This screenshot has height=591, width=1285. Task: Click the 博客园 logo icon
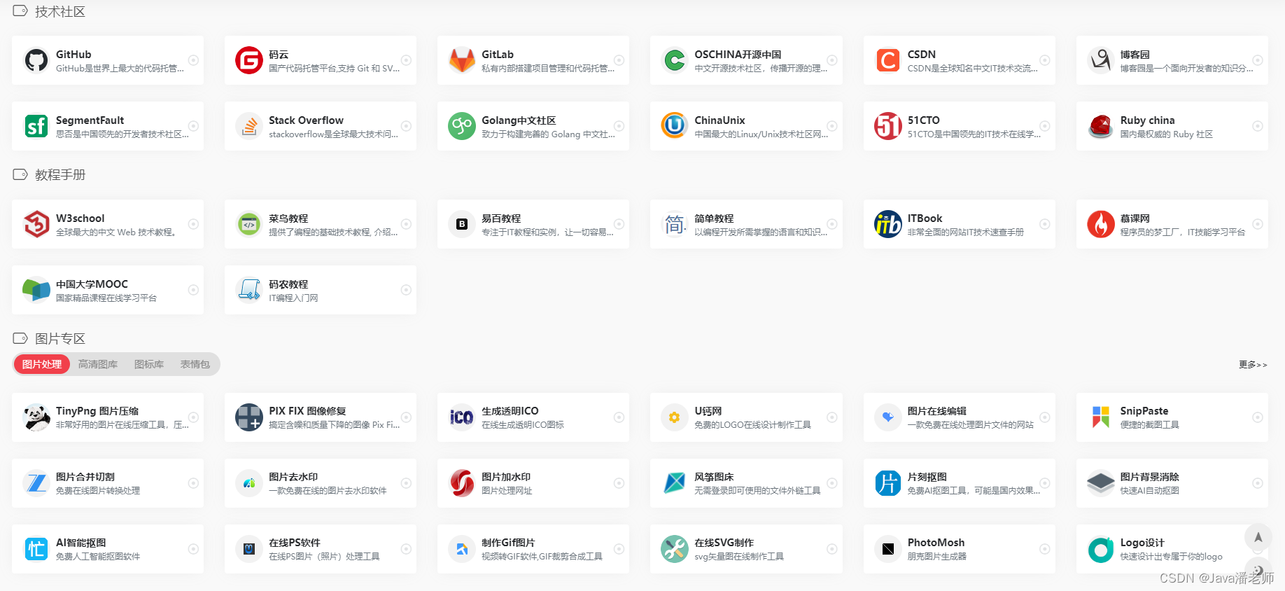[1101, 60]
